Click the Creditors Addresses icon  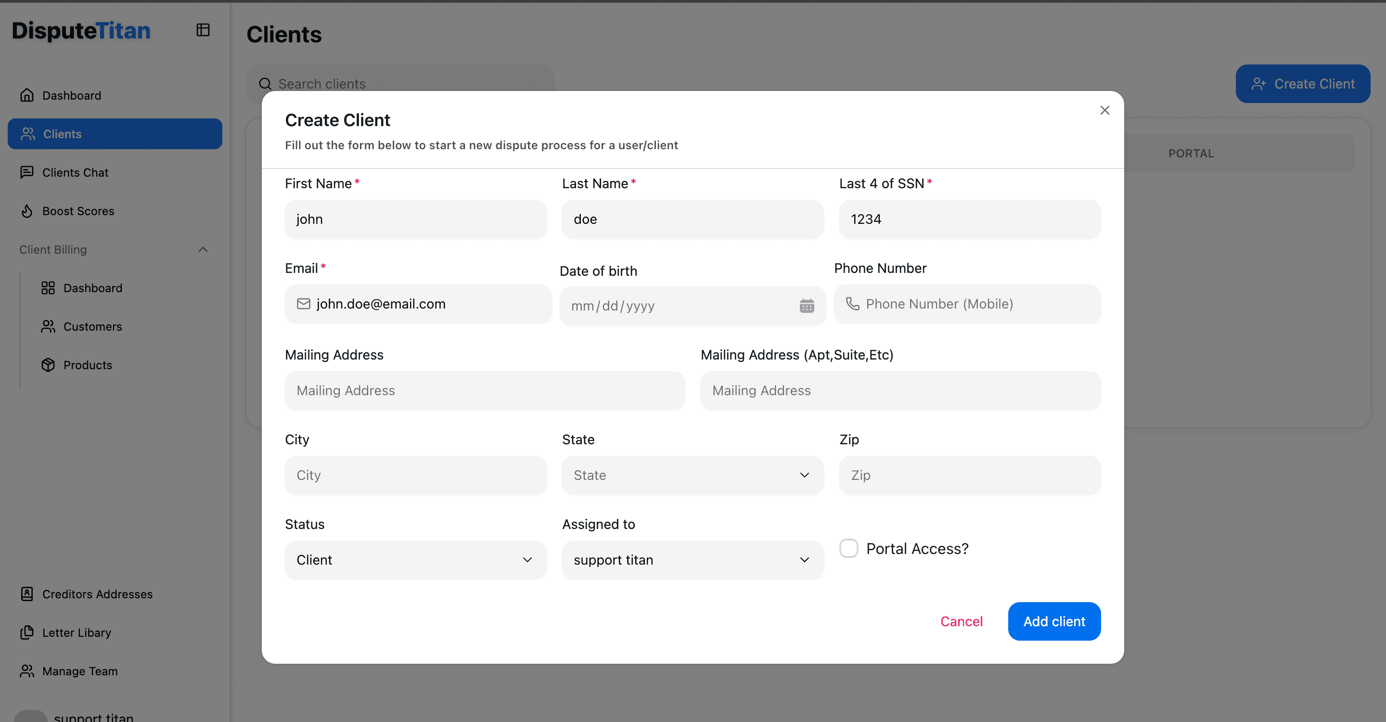[27, 594]
